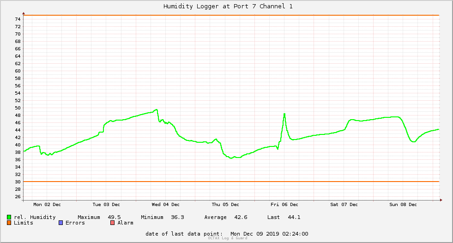Select the chart title 'Humidity Logger at Port 7 Channel 1'
This screenshot has height=243, width=453.
pos(228,6)
